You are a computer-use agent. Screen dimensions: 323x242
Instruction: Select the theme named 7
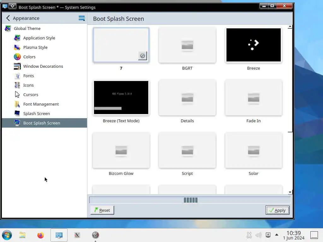[121, 45]
